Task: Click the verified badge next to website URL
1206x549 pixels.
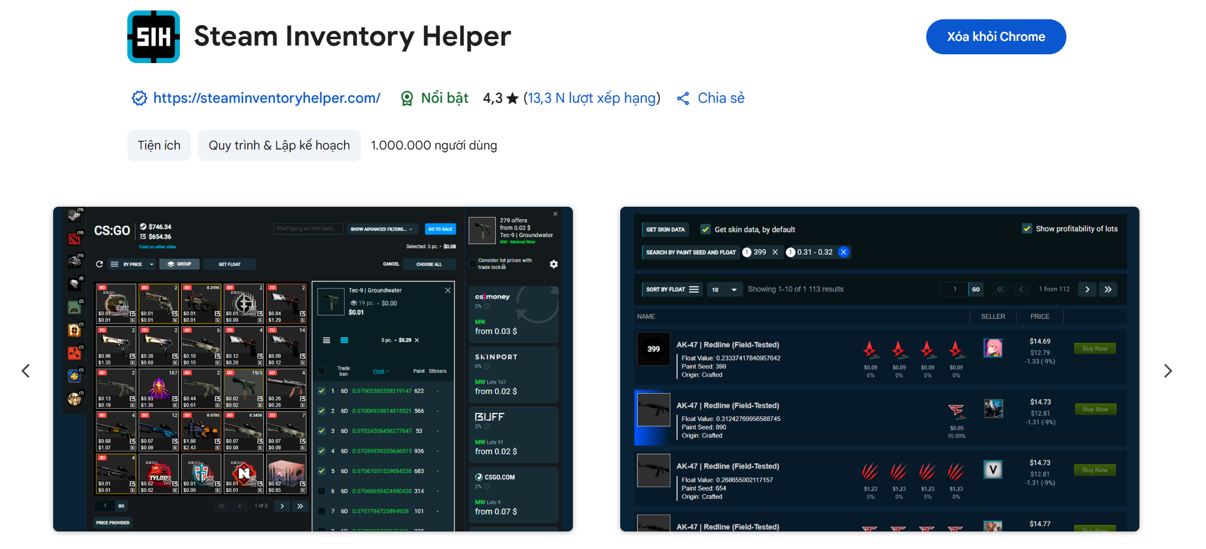Action: (x=139, y=99)
